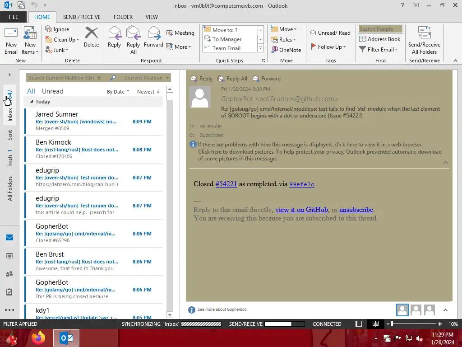
Task: Open the Address Book
Action: pyautogui.click(x=379, y=39)
